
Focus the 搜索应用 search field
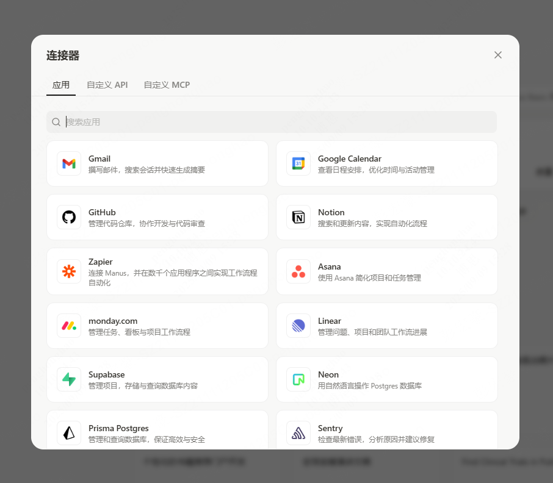[x=272, y=122]
